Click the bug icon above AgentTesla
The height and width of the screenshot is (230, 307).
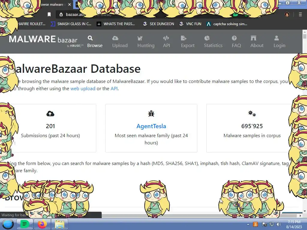click(151, 114)
